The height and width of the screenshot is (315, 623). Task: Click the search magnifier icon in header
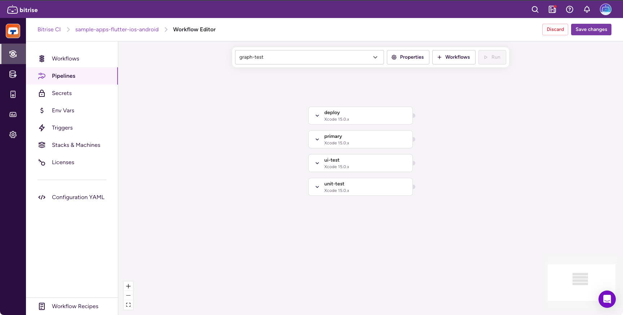535,10
